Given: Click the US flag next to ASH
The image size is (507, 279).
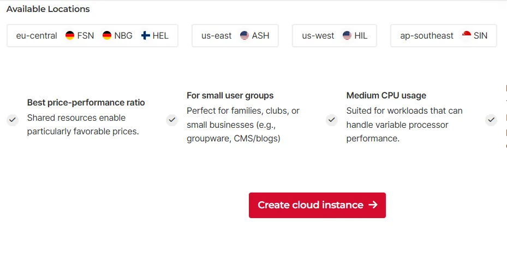Looking at the screenshot, I should 244,35.
